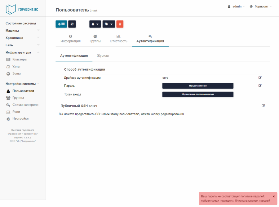Switch to the Информация tab

(x=70, y=39)
